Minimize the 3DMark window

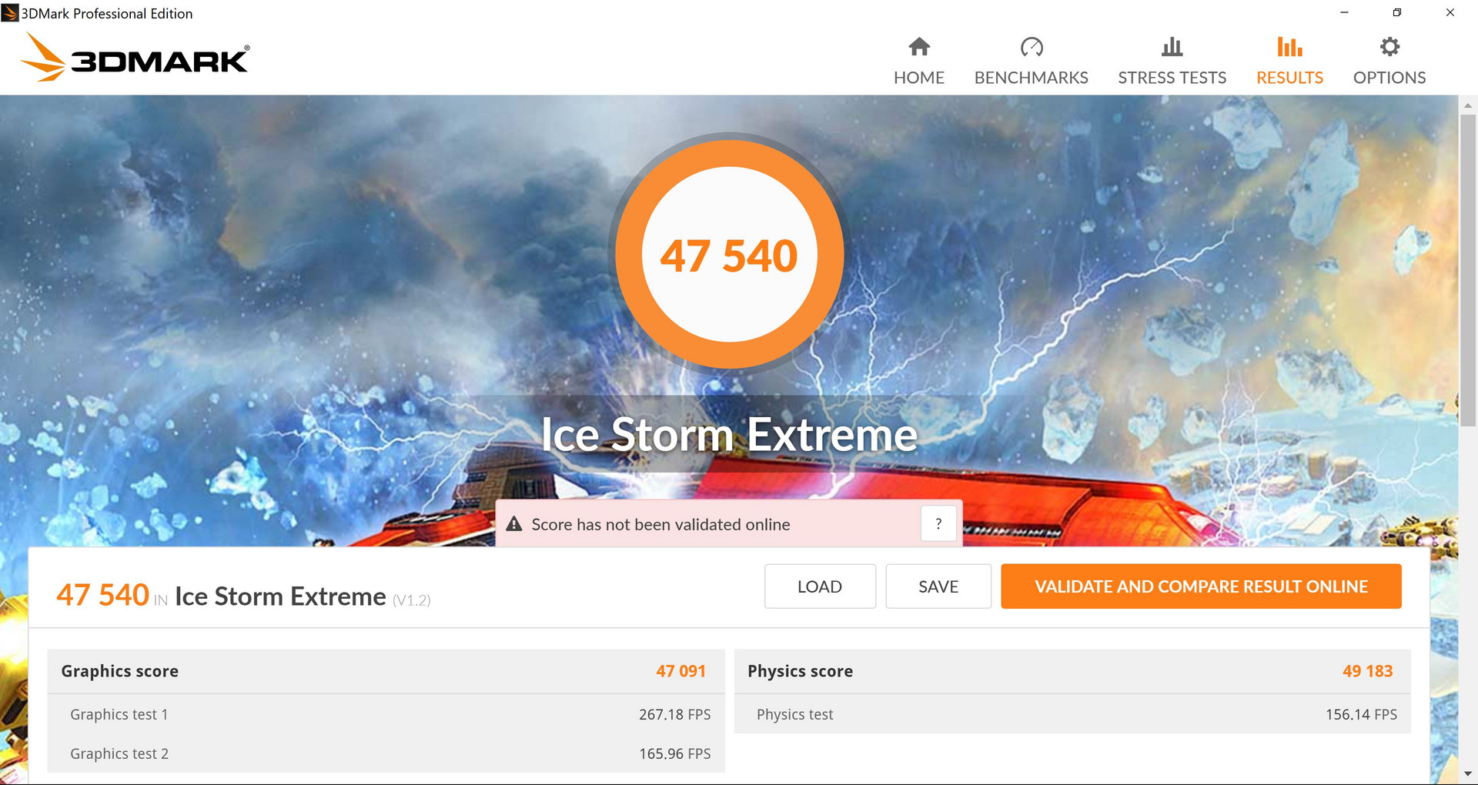pos(1344,12)
